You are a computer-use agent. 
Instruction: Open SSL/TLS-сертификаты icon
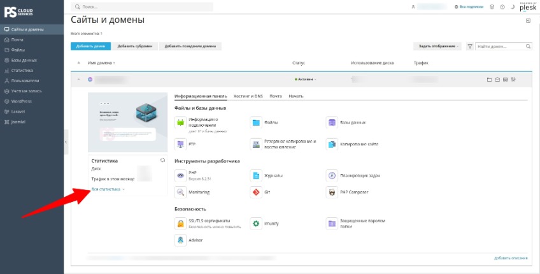click(180, 224)
